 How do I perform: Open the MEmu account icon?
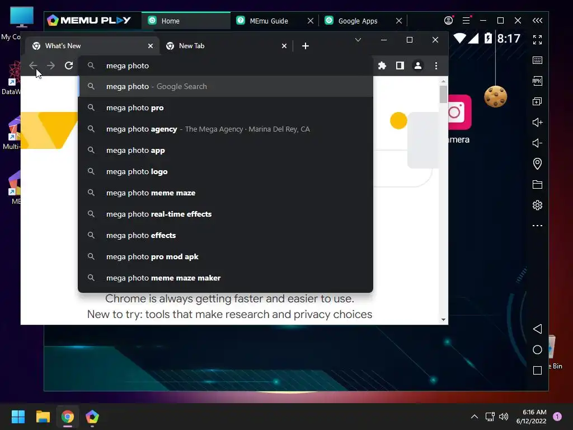(448, 21)
